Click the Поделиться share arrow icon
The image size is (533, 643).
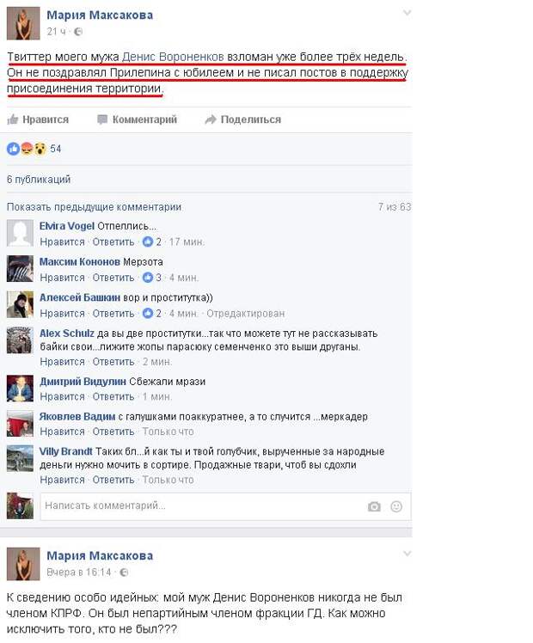[211, 119]
